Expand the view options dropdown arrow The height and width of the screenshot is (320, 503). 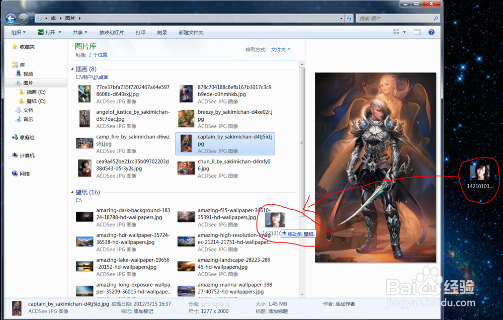(x=404, y=32)
